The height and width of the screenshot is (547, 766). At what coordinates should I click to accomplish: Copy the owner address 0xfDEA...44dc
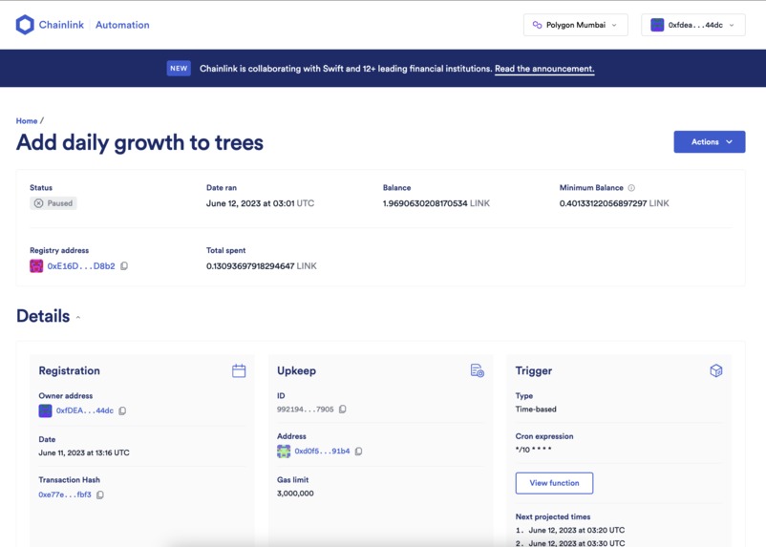122,410
